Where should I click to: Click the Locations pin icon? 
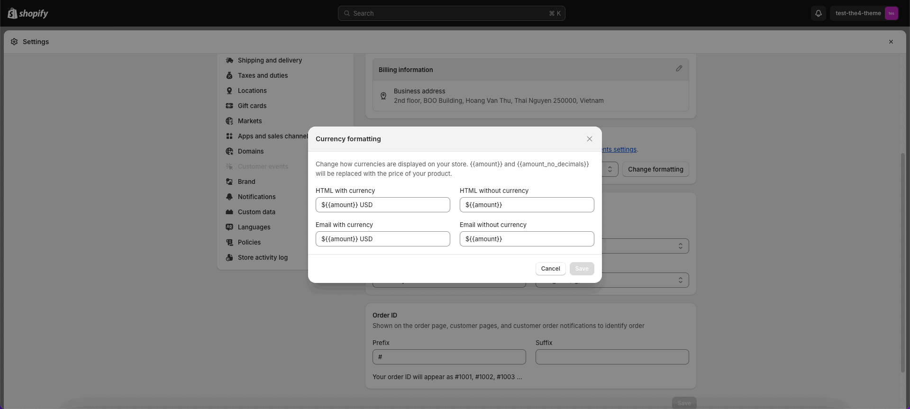(229, 91)
